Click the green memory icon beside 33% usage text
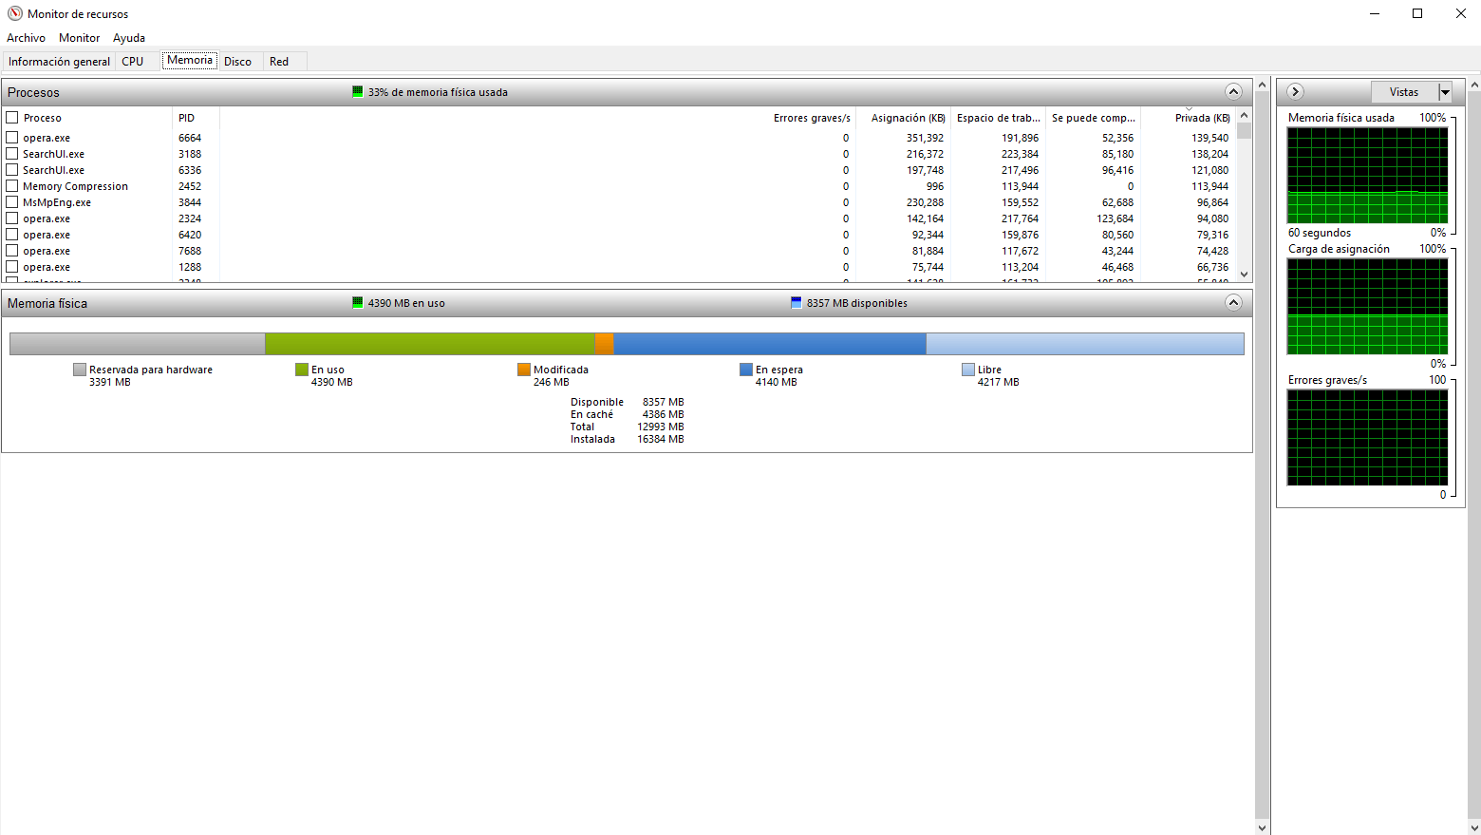This screenshot has width=1481, height=835. pos(358,92)
